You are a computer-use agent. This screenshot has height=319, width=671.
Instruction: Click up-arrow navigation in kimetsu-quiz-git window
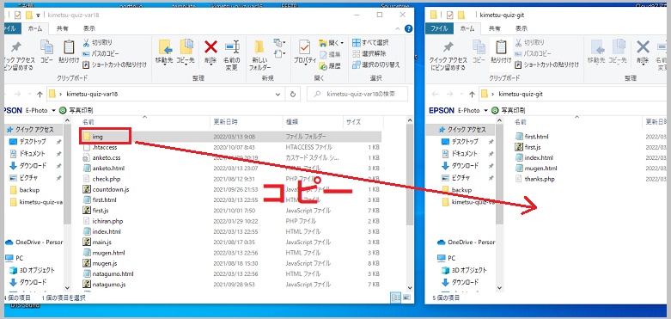click(x=472, y=94)
